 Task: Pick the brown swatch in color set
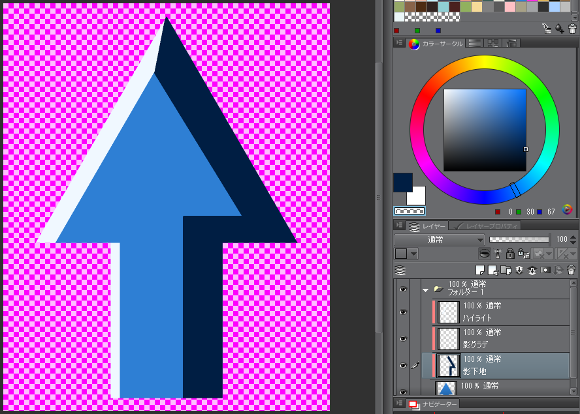(x=410, y=7)
